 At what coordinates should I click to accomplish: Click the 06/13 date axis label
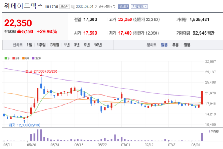point(79,145)
